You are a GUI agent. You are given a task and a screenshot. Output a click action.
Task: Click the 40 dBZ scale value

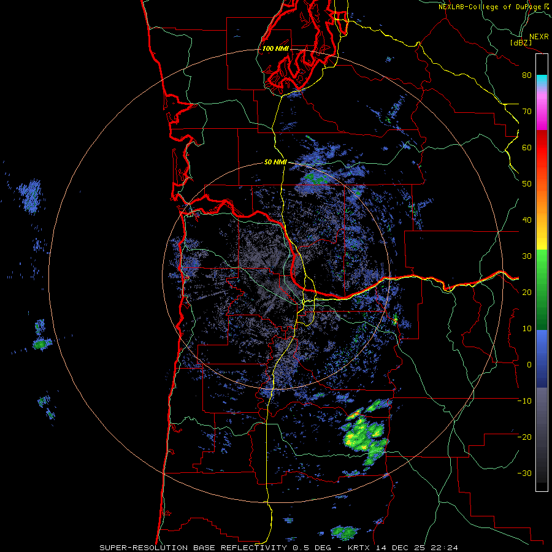click(527, 220)
